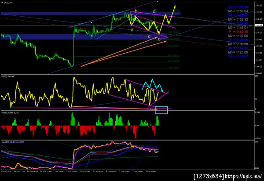This screenshot has width=264, height=181.
Task: Click the 1 Oct 14:00 time axis label
Action: pos(59,172)
